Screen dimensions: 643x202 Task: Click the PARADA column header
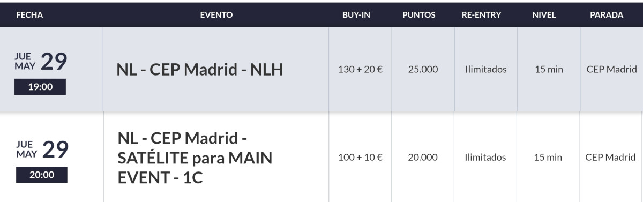[607, 15]
